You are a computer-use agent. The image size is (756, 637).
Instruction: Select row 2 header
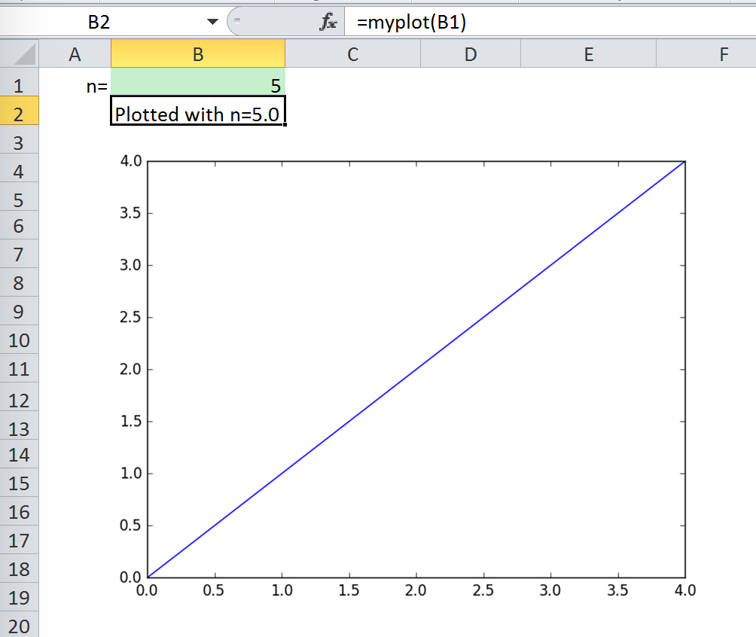click(x=20, y=114)
